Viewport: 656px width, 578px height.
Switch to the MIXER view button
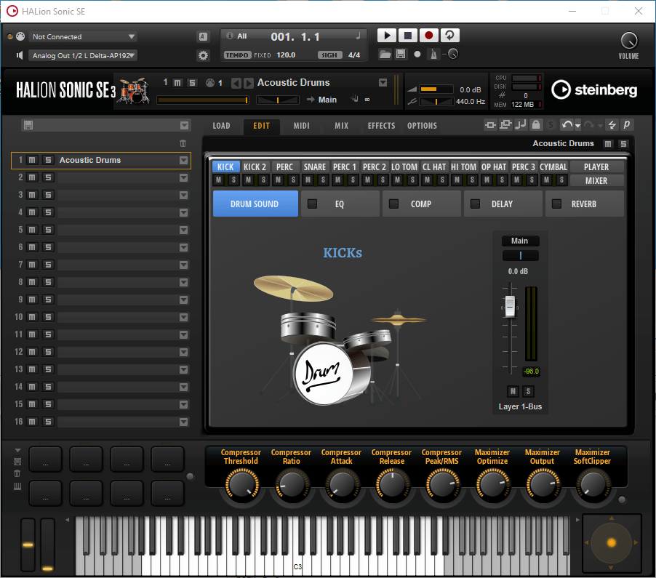(x=596, y=180)
